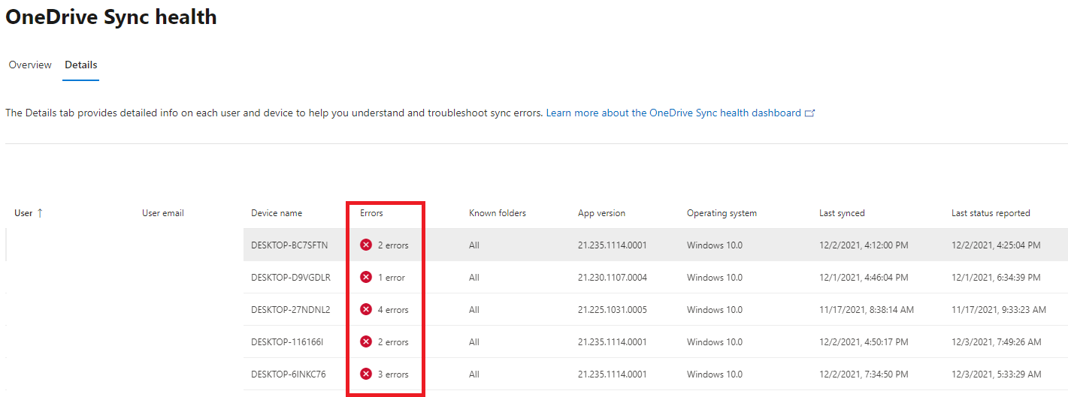The image size is (1068, 397).
Task: Select device name DESKTOP-D9VGDLR
Action: (x=291, y=278)
